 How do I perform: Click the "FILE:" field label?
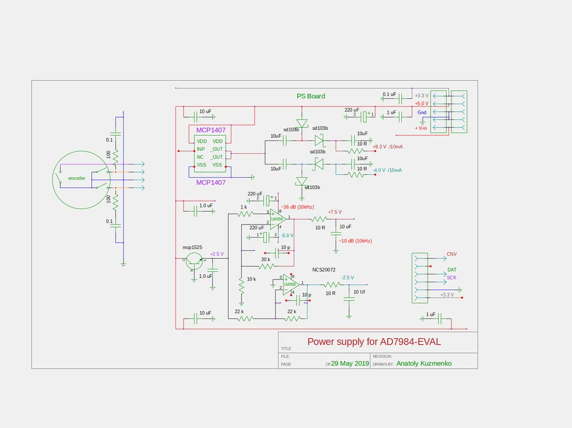pyautogui.click(x=285, y=357)
